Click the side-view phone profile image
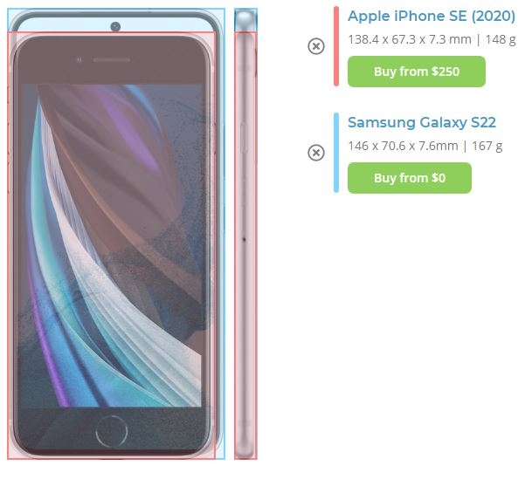 coord(245,234)
